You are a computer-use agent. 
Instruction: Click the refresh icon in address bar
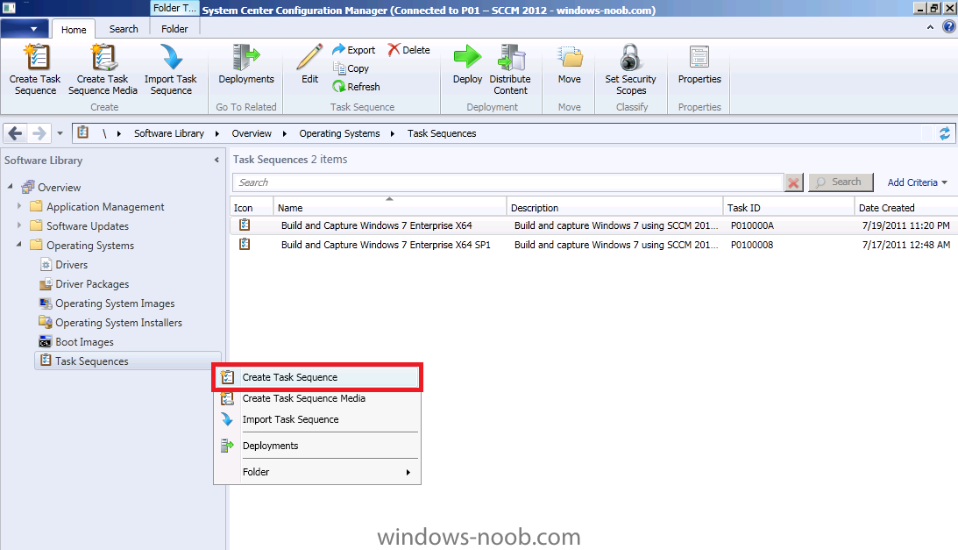pos(945,133)
